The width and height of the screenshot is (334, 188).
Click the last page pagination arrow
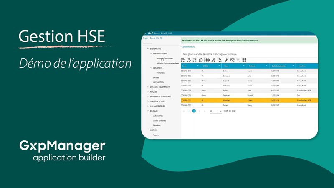pos(204,111)
